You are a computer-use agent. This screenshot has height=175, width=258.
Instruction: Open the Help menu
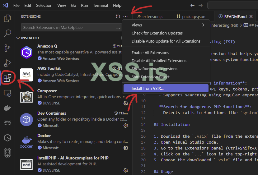click(117, 5)
